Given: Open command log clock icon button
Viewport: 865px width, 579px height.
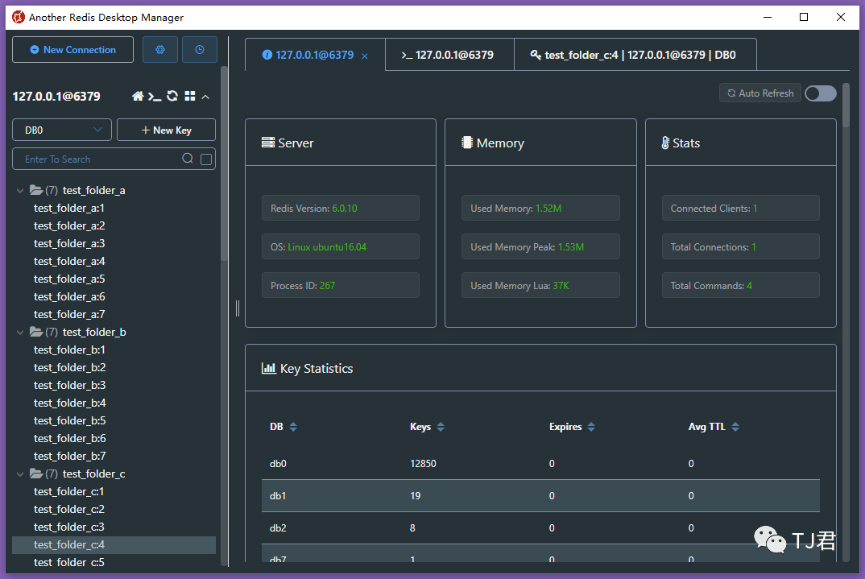Looking at the screenshot, I should [x=200, y=50].
